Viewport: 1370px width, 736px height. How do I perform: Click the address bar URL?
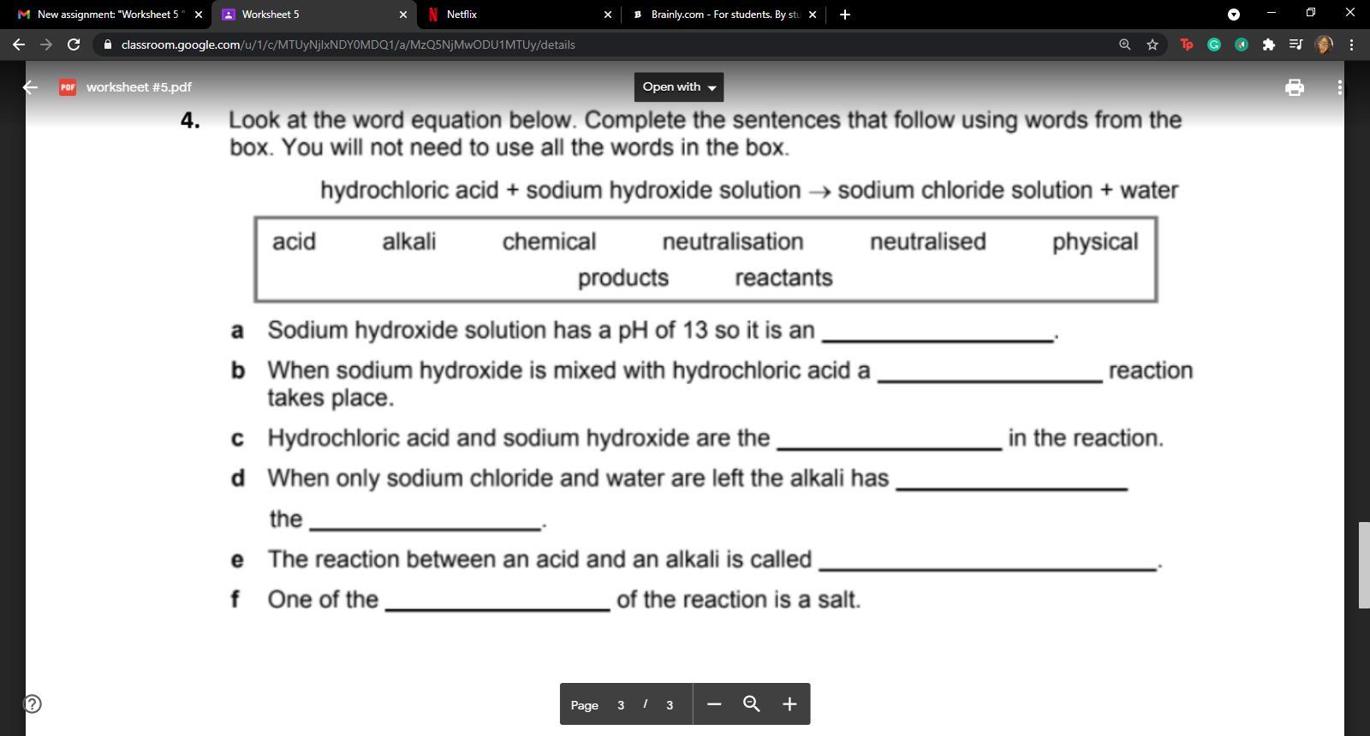[x=348, y=45]
